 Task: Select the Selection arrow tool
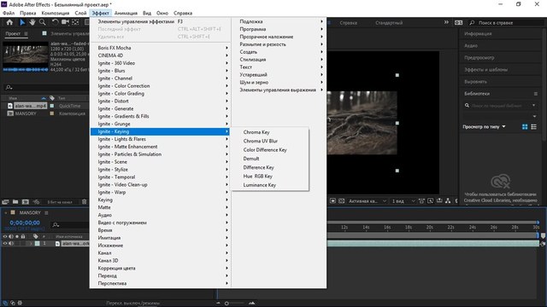22,22
